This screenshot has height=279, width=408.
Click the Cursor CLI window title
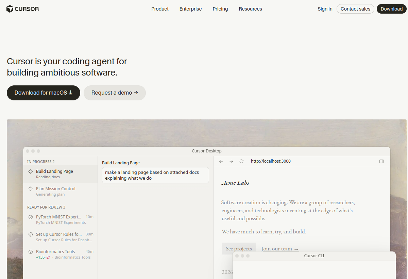pyautogui.click(x=314, y=256)
